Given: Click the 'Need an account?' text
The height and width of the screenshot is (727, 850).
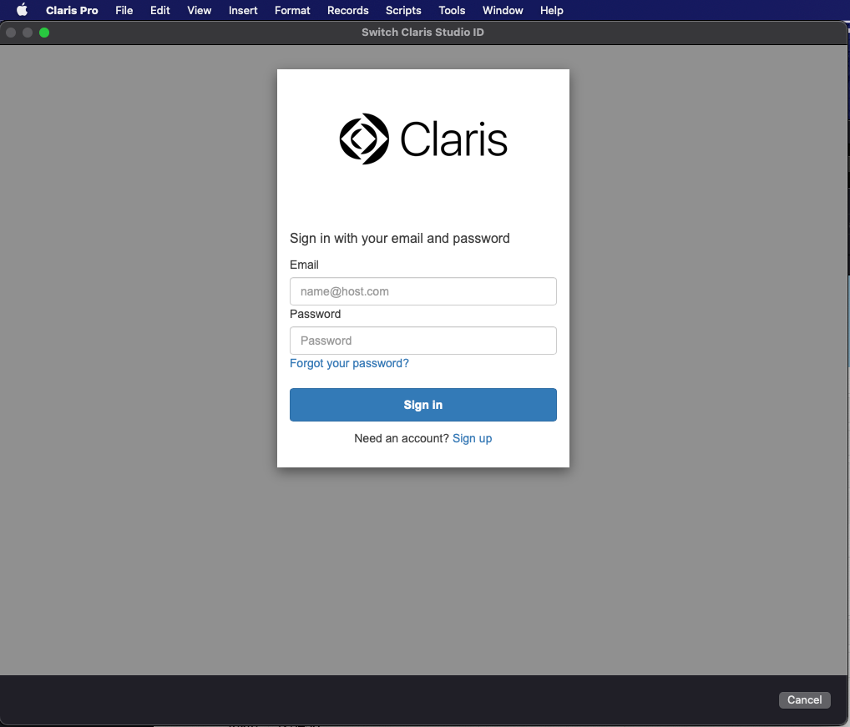Looking at the screenshot, I should coord(401,438).
